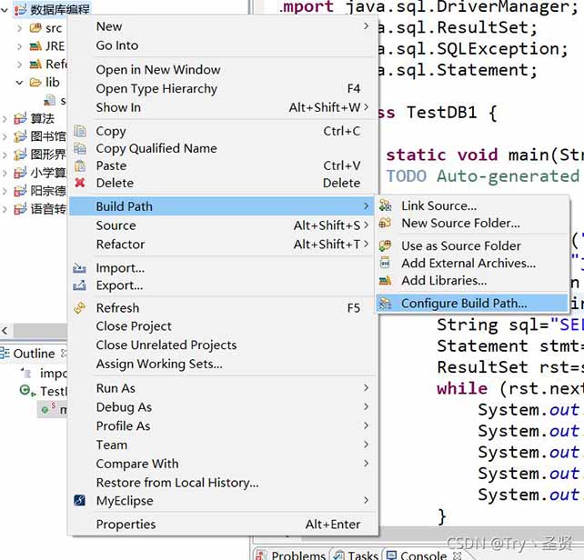Expand the Run As submenu arrow
Screen dimensions: 584x560
point(366,388)
